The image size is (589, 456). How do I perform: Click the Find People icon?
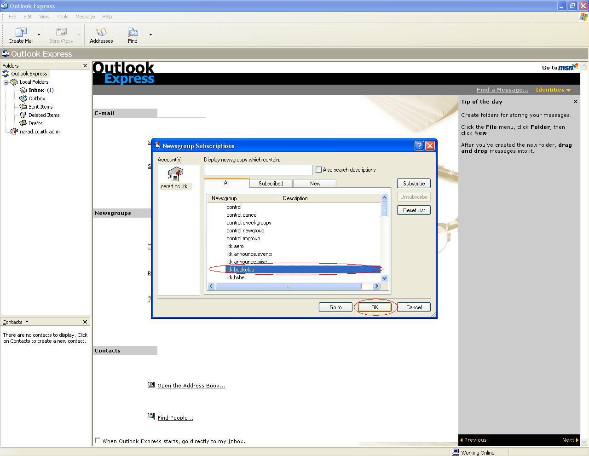(151, 416)
